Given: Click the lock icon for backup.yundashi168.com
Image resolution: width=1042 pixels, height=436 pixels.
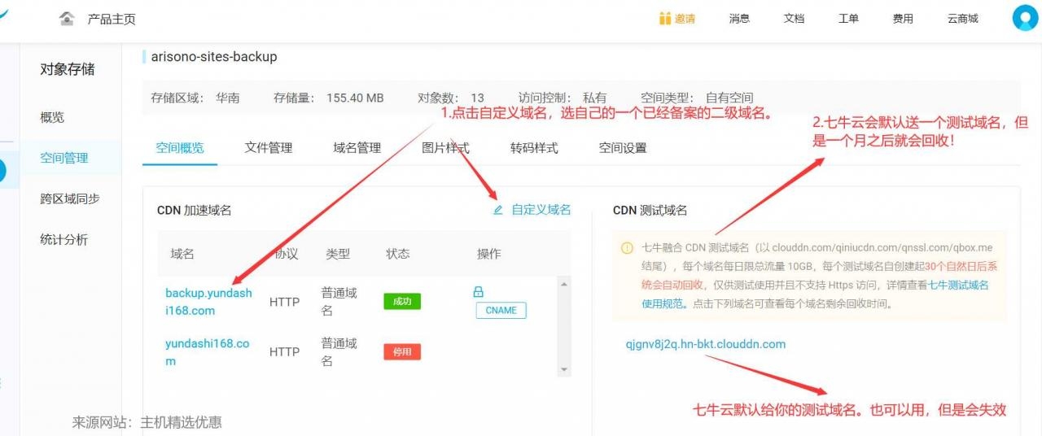Looking at the screenshot, I should pyautogui.click(x=479, y=291).
